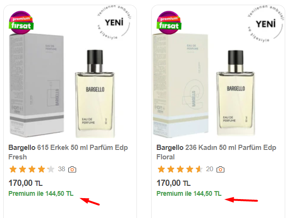The image size is (289, 218).
Task: Click the 20 review count for Bargello 236
Action: tap(209, 169)
